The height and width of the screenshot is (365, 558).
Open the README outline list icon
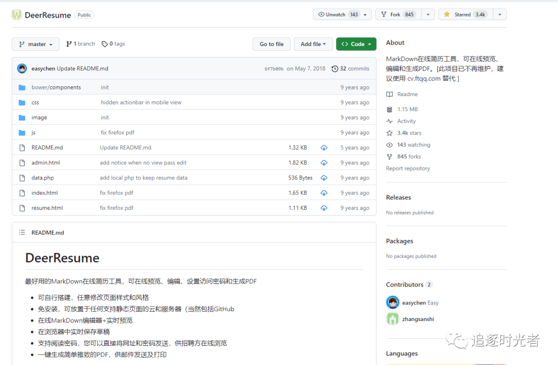tap(22, 233)
